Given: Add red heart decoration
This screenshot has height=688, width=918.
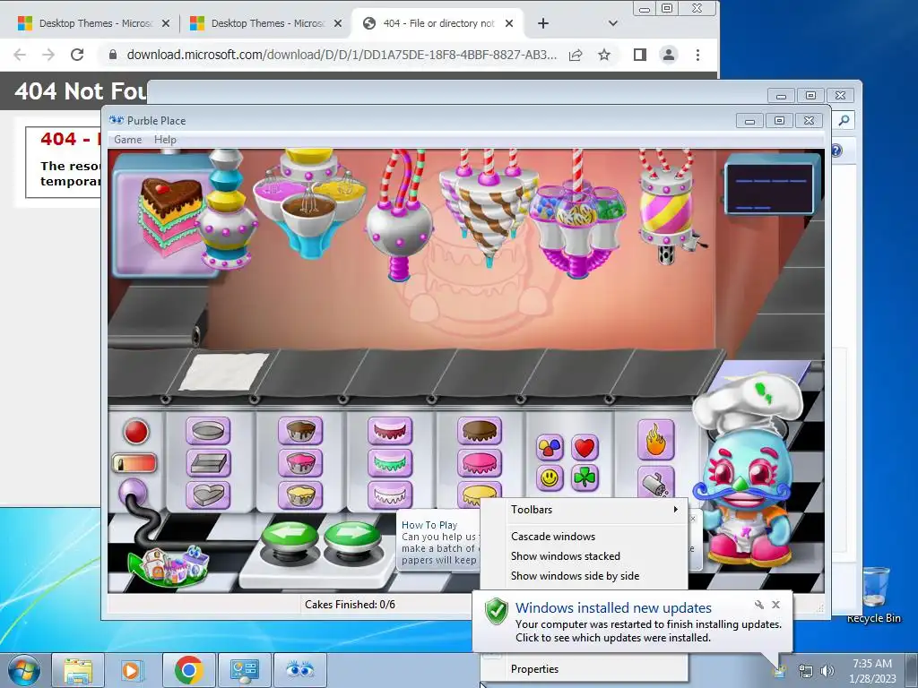Looking at the screenshot, I should coord(585,448).
